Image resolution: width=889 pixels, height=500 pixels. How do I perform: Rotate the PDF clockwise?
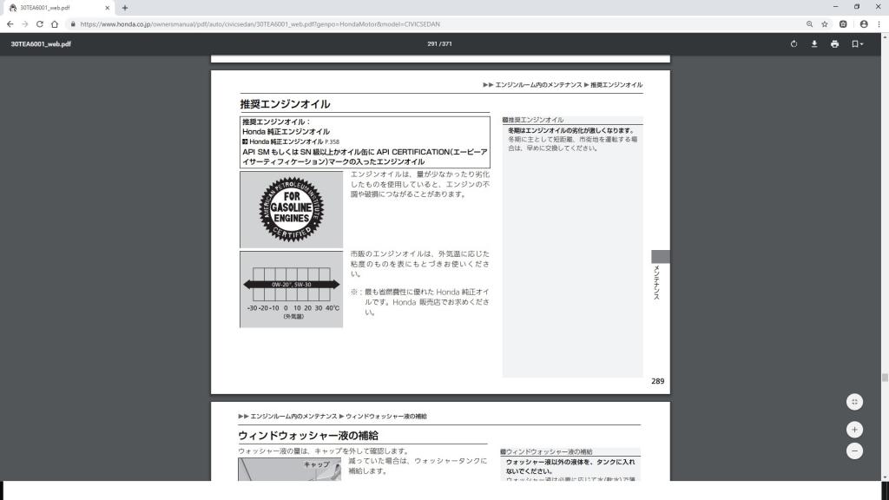794,44
